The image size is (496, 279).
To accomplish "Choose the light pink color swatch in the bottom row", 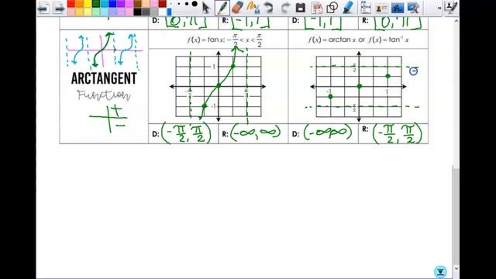I will 71,12.
